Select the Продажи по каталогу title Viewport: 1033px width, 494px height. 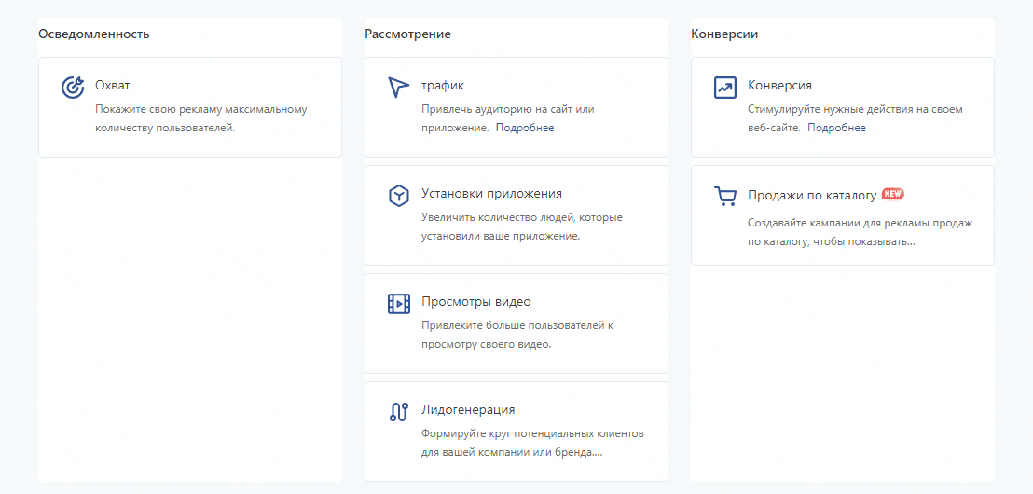point(812,195)
